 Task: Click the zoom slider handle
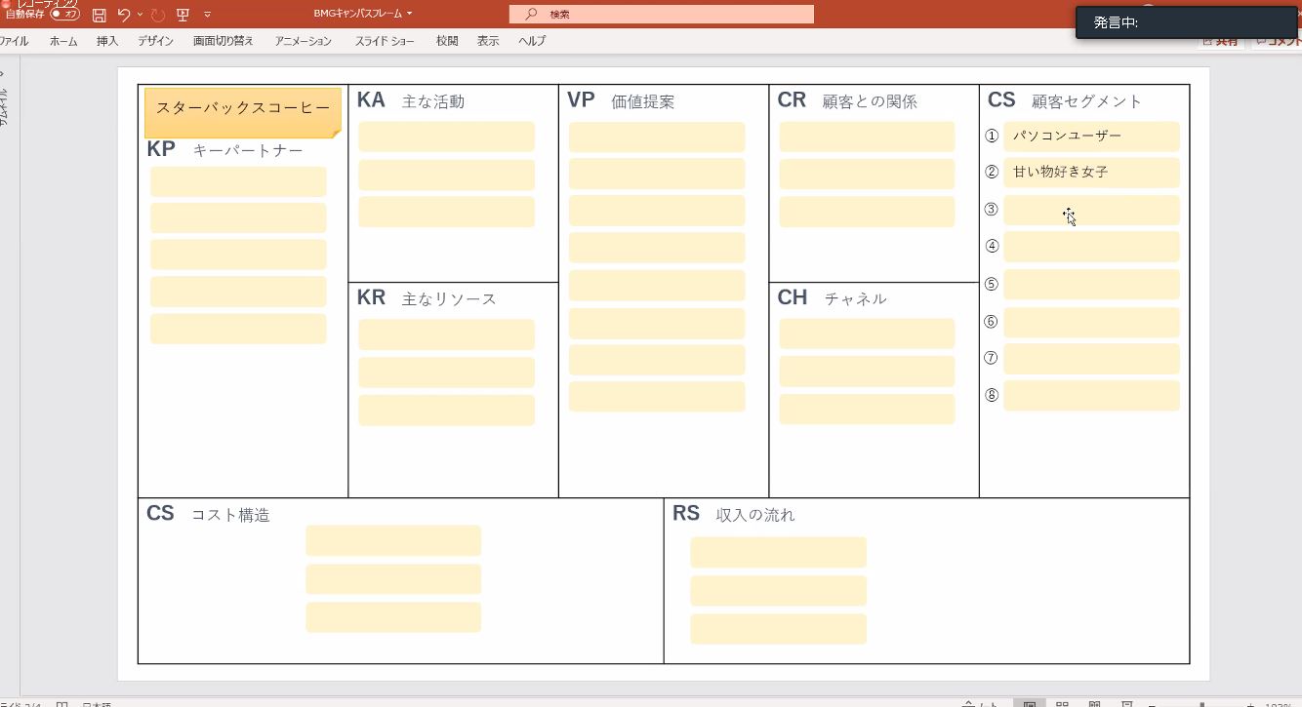click(x=1202, y=704)
